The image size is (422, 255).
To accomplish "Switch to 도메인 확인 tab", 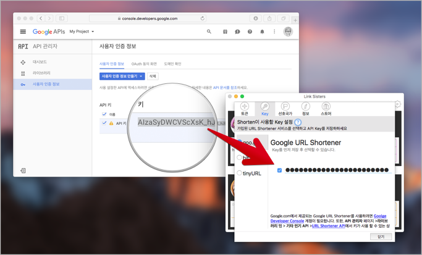I will 172,64.
